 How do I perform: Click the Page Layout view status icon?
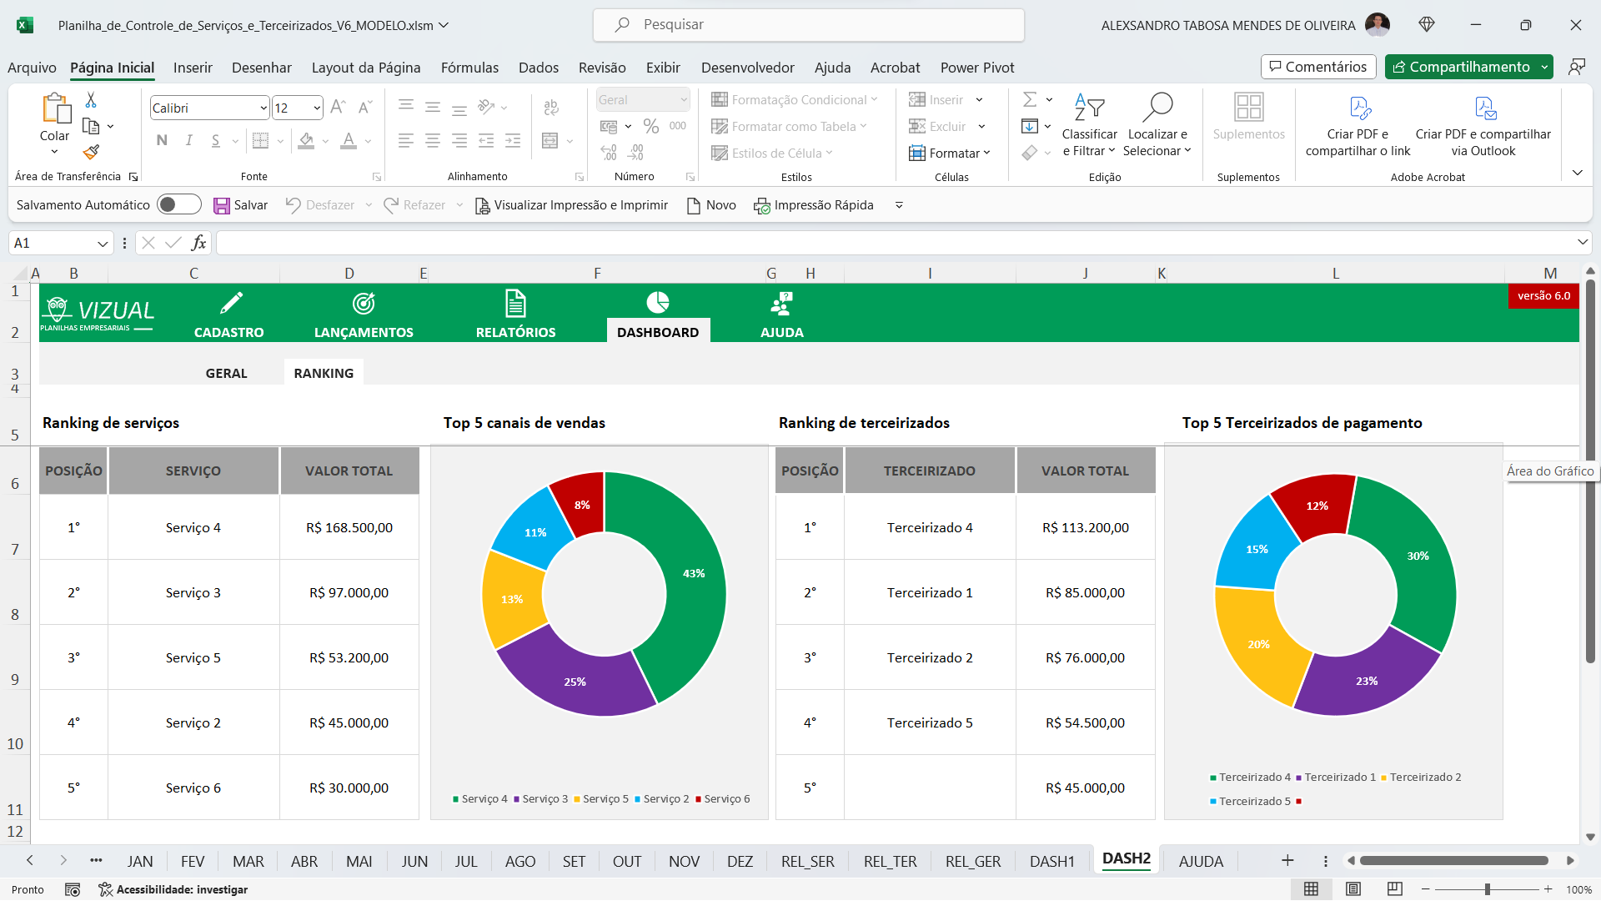[x=1353, y=889]
